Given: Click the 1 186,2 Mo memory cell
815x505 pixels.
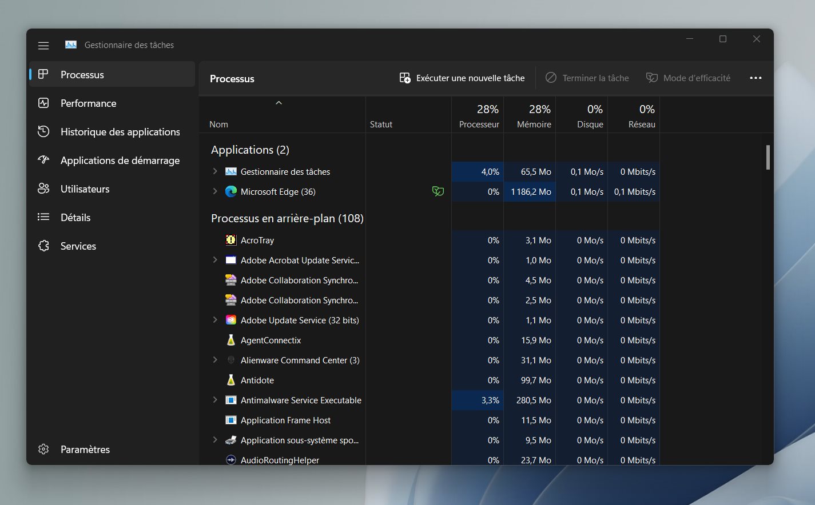Looking at the screenshot, I should pos(530,191).
